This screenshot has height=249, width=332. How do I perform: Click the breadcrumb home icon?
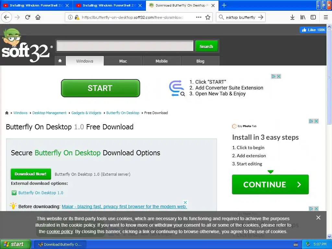[x=7, y=113]
